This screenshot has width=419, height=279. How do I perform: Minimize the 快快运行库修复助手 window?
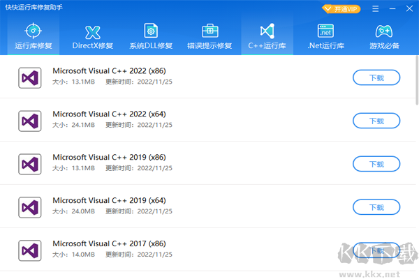click(x=392, y=9)
